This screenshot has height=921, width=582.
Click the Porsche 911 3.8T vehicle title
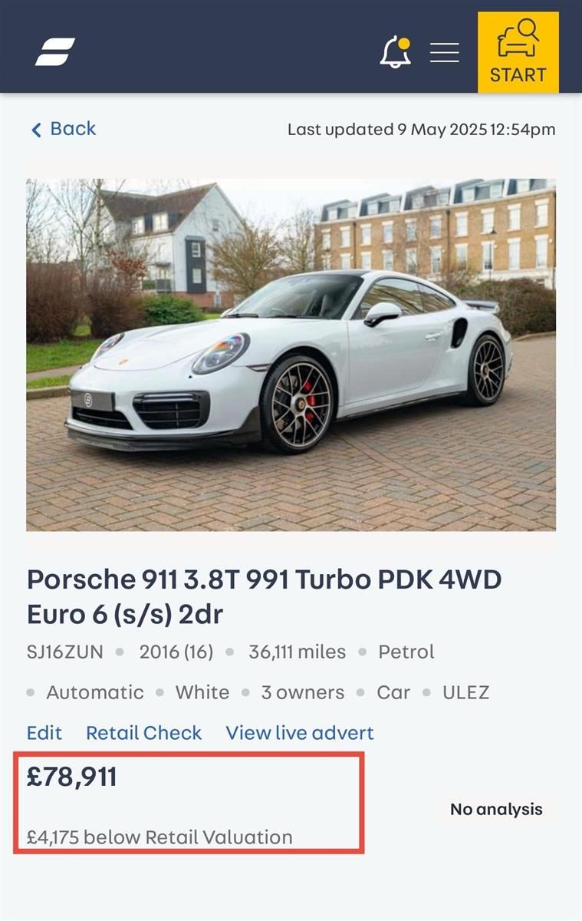pos(265,596)
